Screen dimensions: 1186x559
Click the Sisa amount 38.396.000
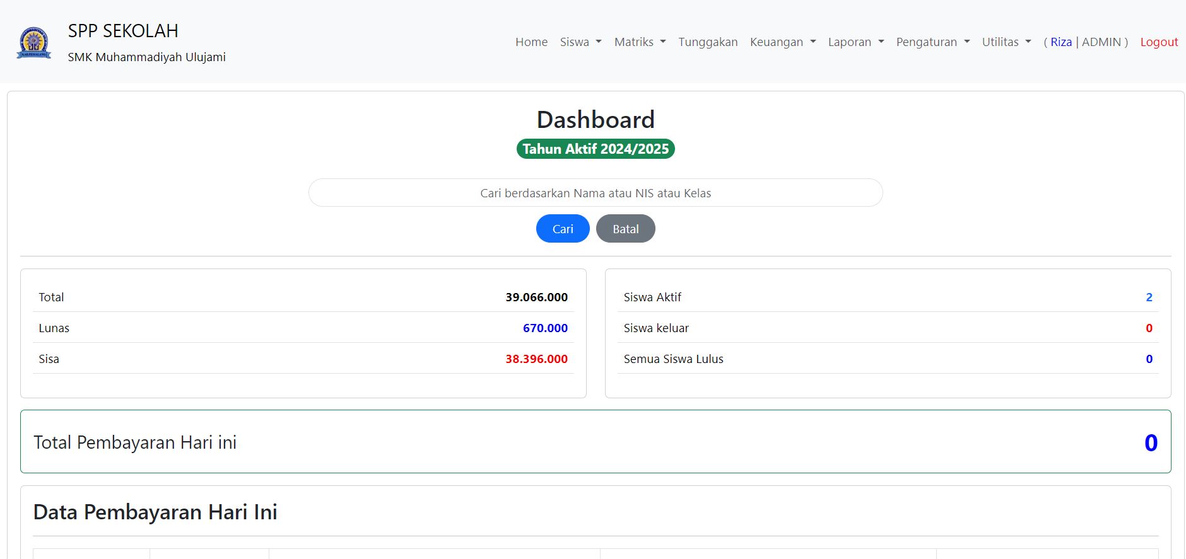point(536,359)
